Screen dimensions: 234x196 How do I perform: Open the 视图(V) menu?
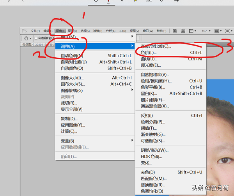coord(134,31)
